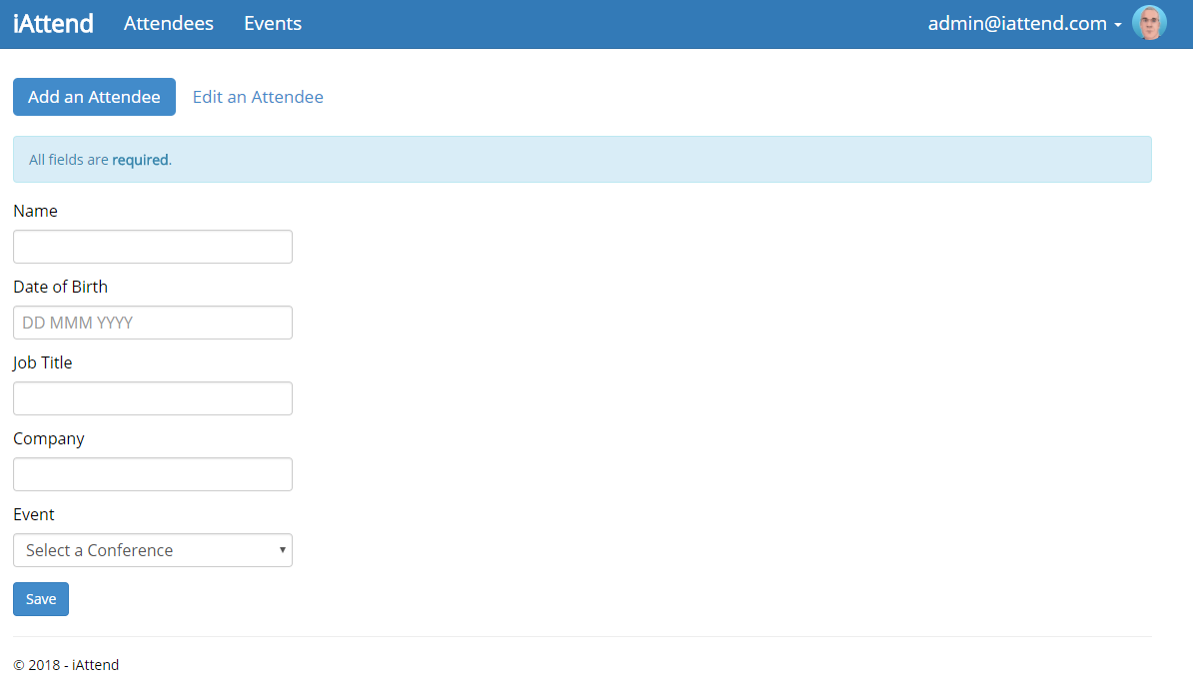Open the Select a Conference dropdown
The image size is (1193, 693).
tap(152, 550)
